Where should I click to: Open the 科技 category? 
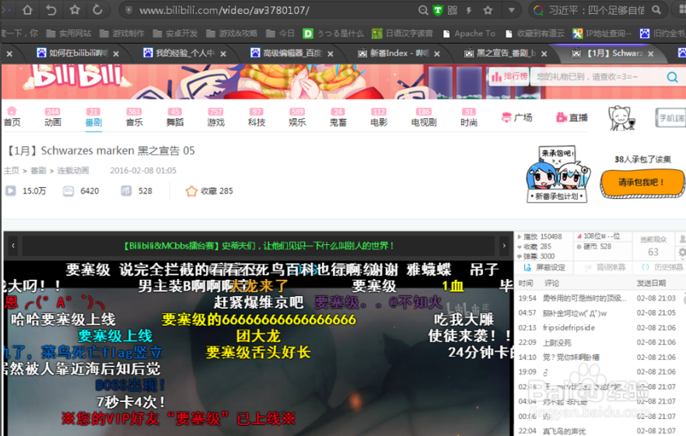(x=257, y=117)
